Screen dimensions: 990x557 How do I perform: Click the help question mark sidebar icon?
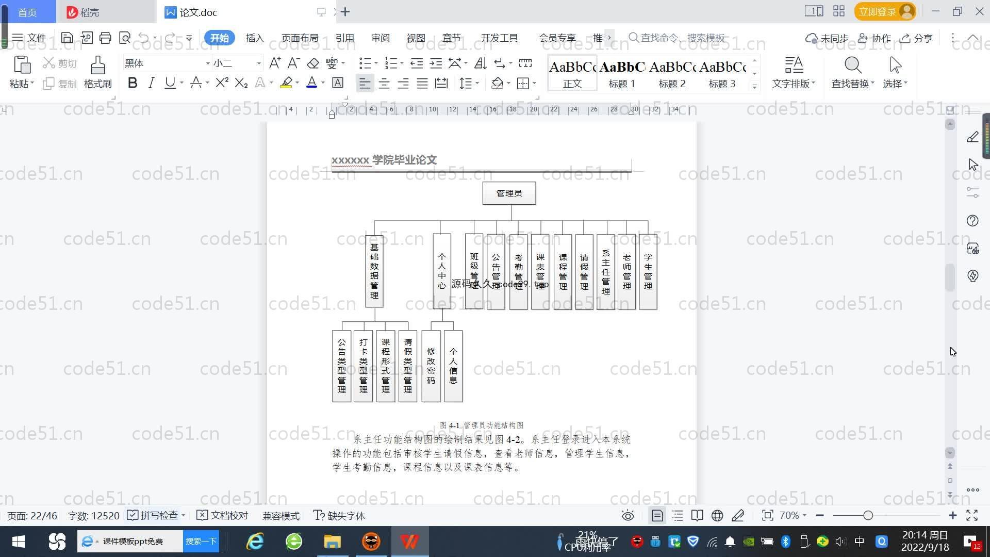click(x=972, y=221)
